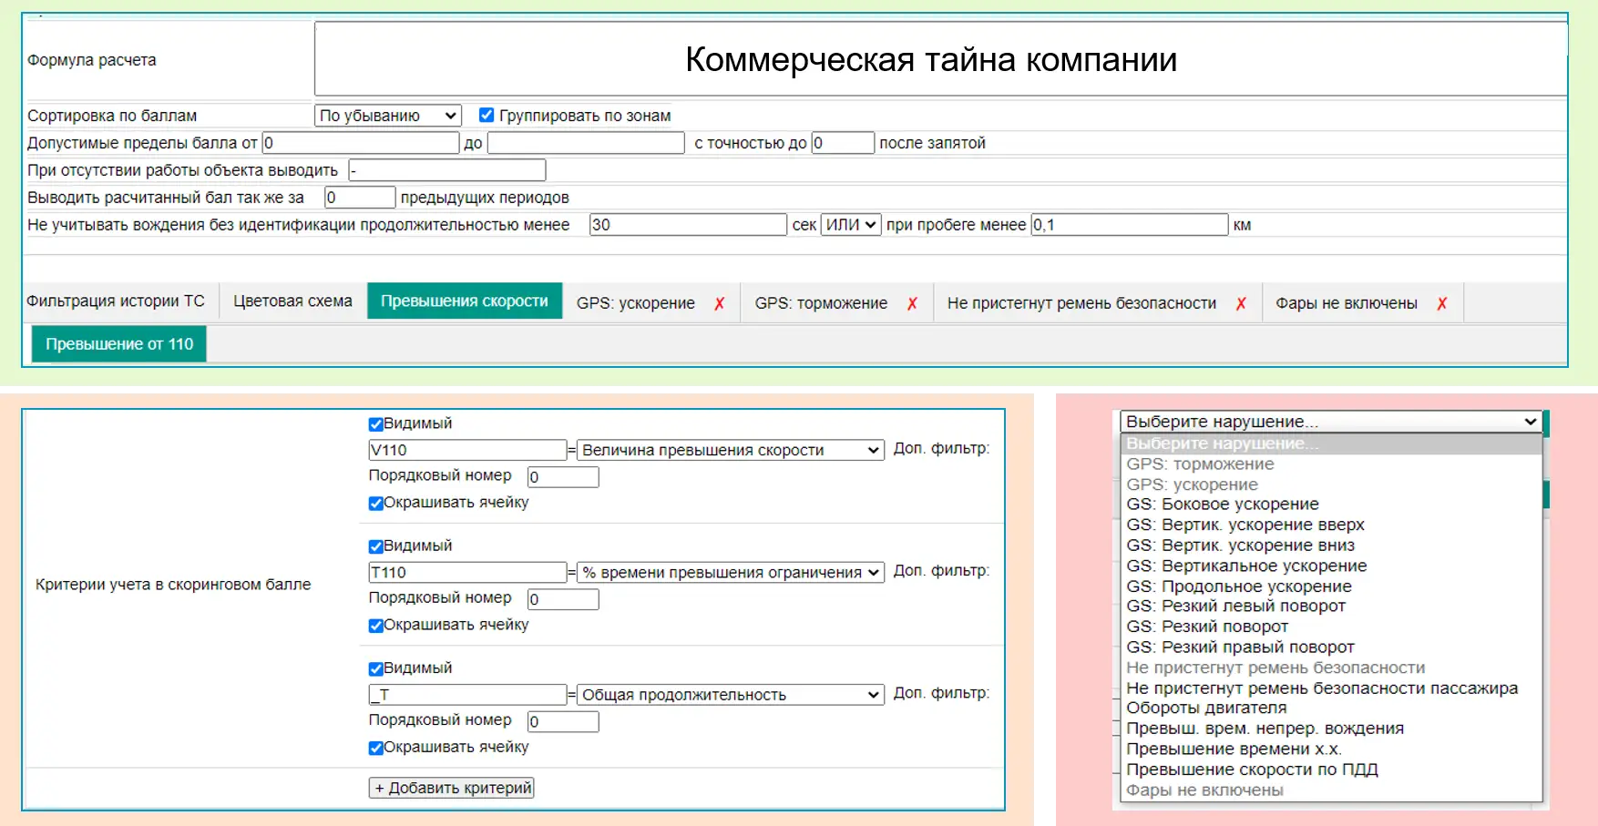
Task: Open the По убыванию sorting dropdown
Action: coord(387,116)
